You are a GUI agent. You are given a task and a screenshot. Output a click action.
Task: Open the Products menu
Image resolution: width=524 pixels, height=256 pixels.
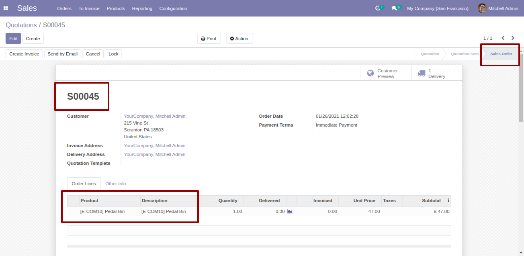[116, 8]
